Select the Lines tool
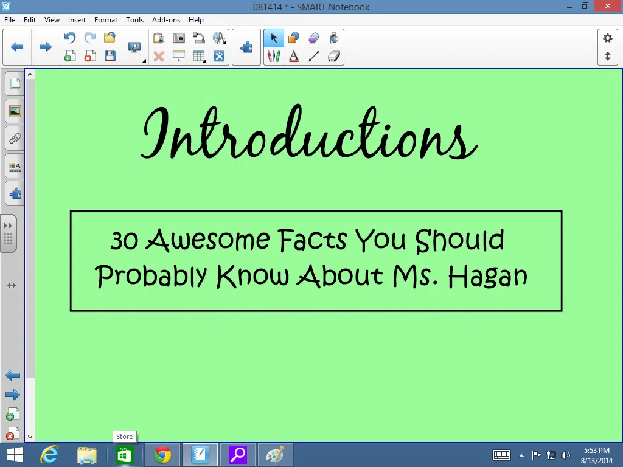 [314, 57]
